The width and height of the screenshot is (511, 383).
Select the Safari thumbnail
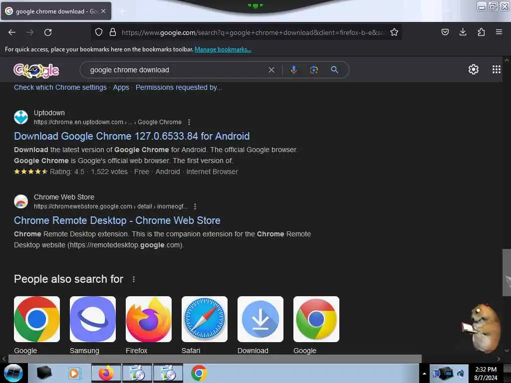click(205, 319)
